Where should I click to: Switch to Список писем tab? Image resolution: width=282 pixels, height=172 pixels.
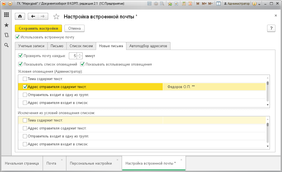[x=81, y=46]
